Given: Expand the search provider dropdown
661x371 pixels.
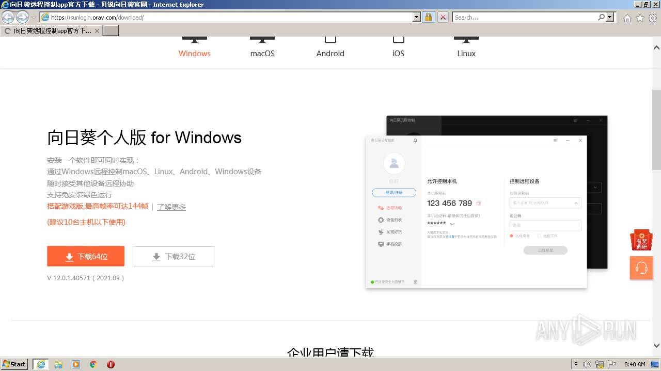Looking at the screenshot, I should [x=610, y=18].
